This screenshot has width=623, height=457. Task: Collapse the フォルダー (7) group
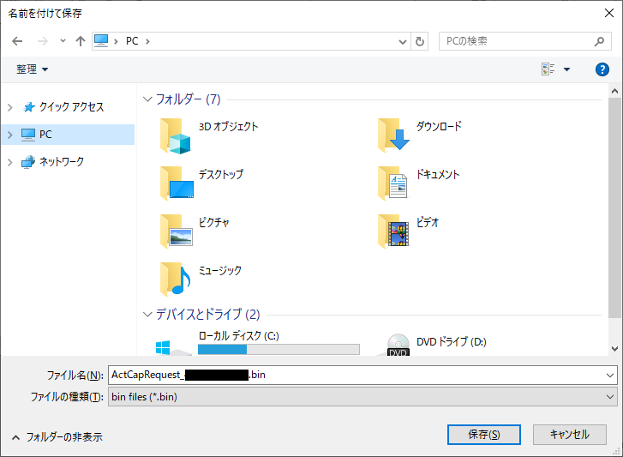click(x=147, y=99)
